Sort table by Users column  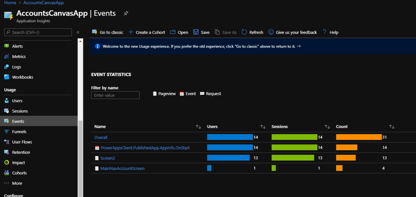point(263,127)
